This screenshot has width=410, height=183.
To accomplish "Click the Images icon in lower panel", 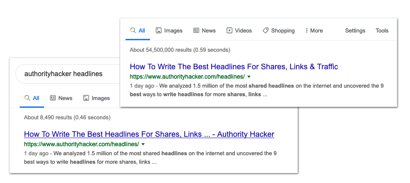I will pyautogui.click(x=86, y=98).
